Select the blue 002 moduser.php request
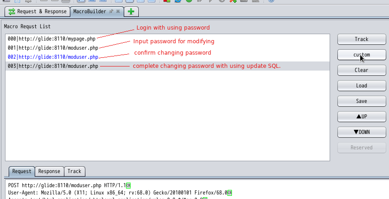Viewport: 389px width, 199px height. (x=168, y=57)
